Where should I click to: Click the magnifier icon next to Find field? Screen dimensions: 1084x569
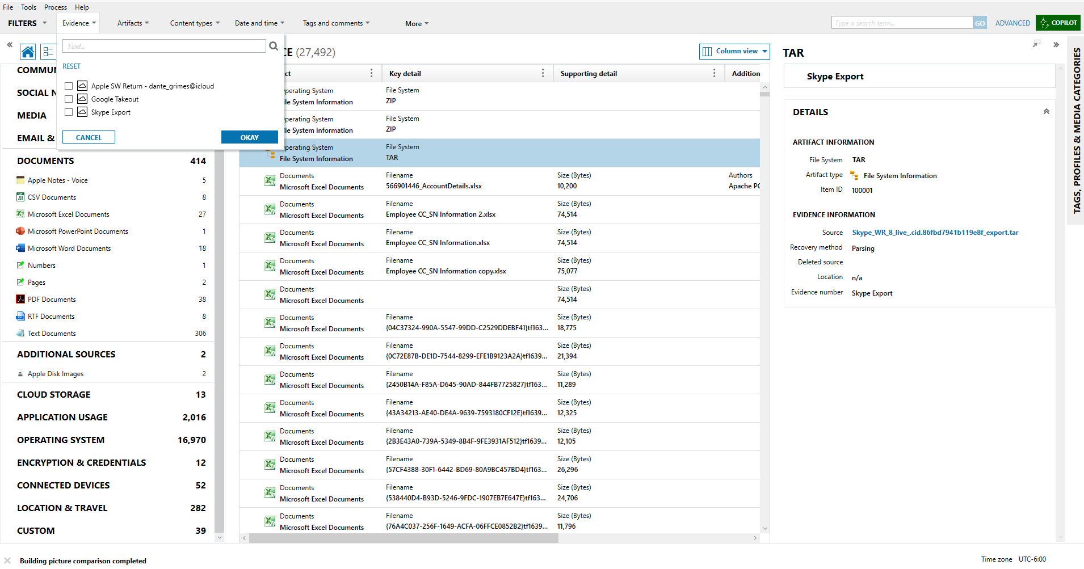tap(274, 47)
